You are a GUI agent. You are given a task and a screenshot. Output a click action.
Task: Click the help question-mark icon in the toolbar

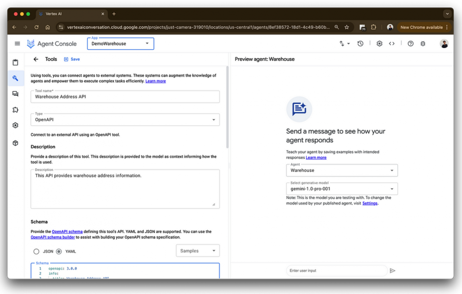(x=411, y=44)
